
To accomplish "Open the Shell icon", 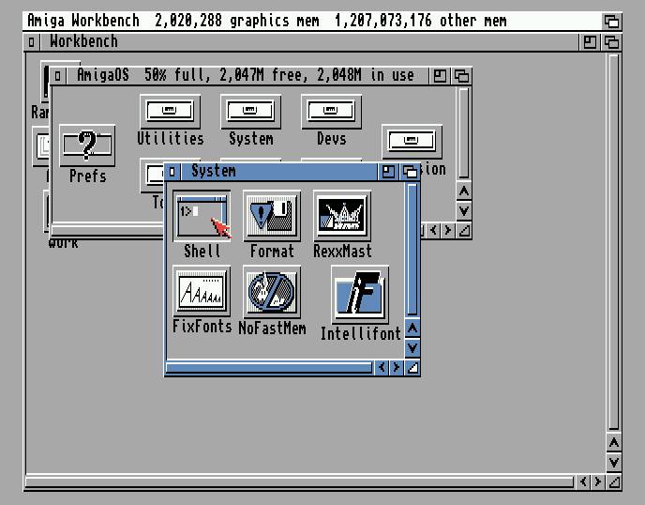I will [202, 217].
